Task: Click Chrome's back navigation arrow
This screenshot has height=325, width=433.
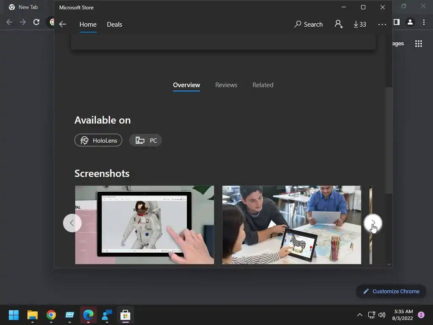Action: 9,22
